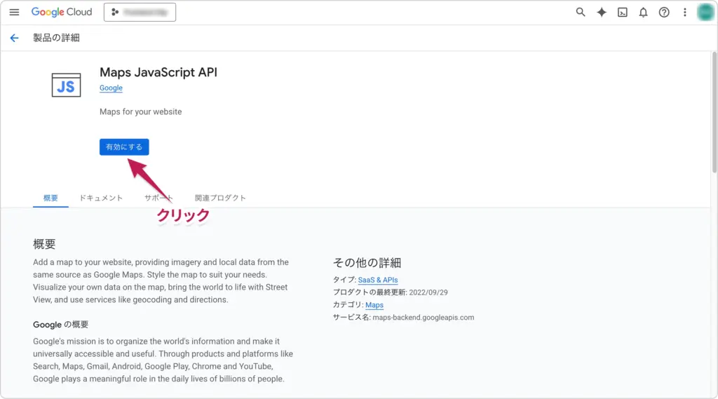Open the main navigation hamburger menu
718x399 pixels.
click(x=14, y=13)
